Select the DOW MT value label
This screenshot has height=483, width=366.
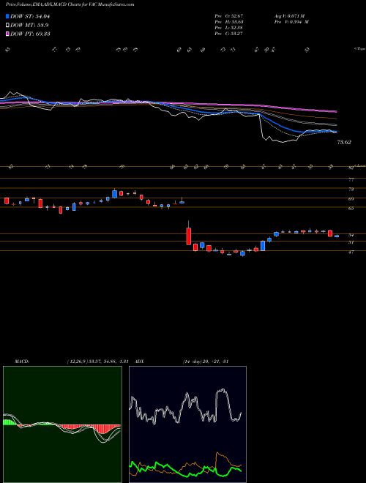click(x=29, y=25)
